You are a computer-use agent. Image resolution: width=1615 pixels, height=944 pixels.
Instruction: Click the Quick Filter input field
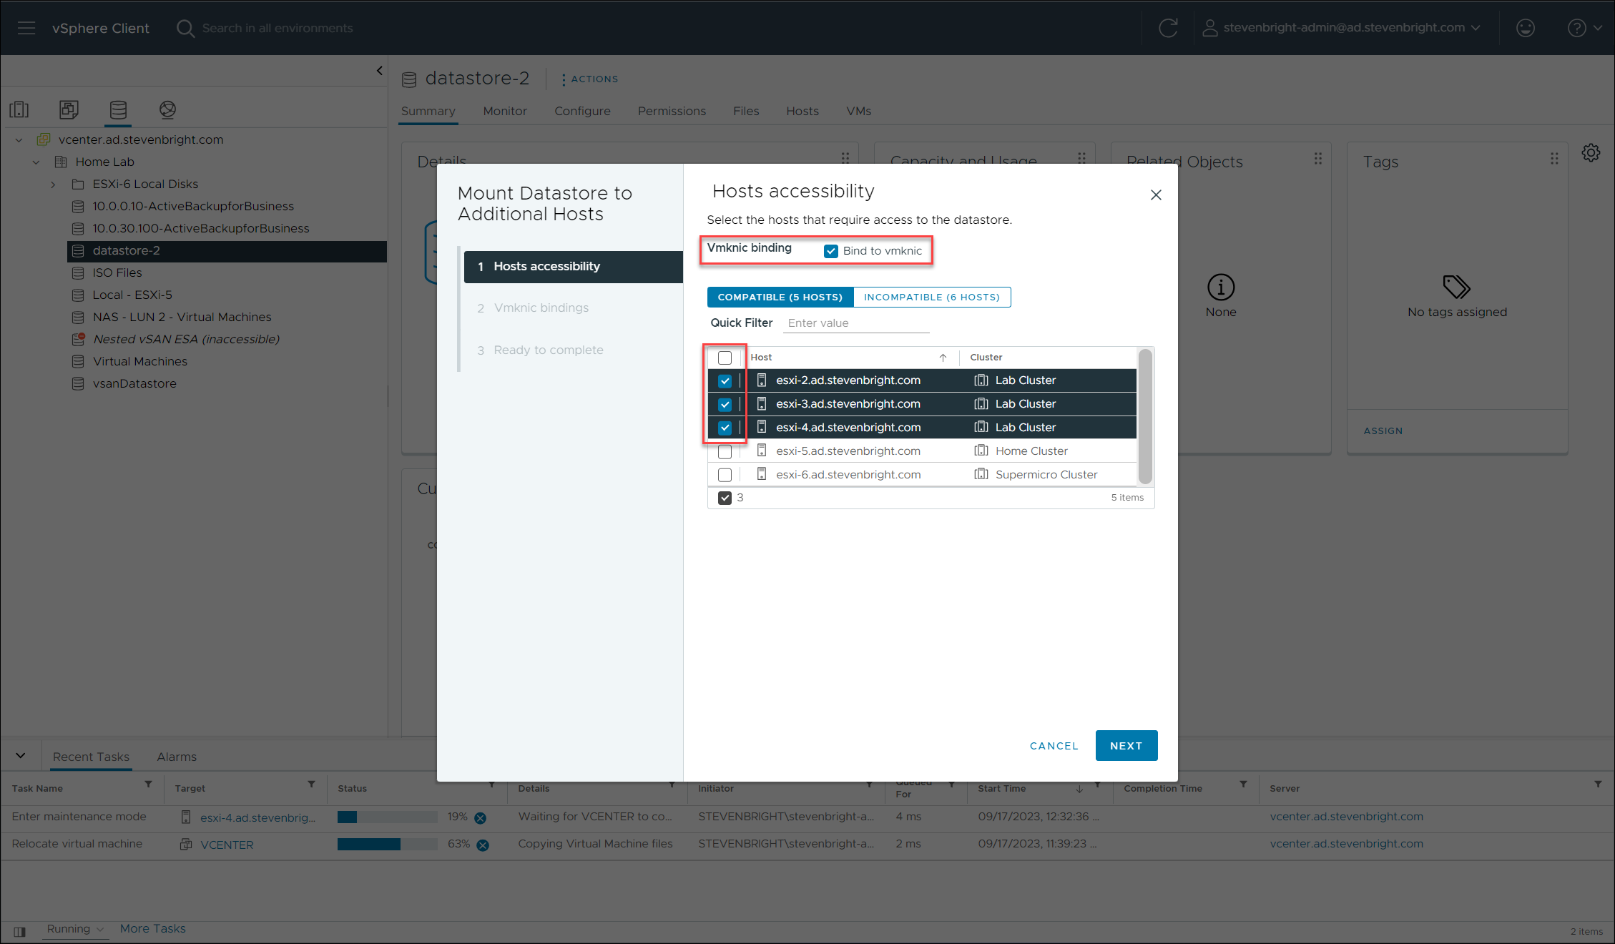(856, 323)
